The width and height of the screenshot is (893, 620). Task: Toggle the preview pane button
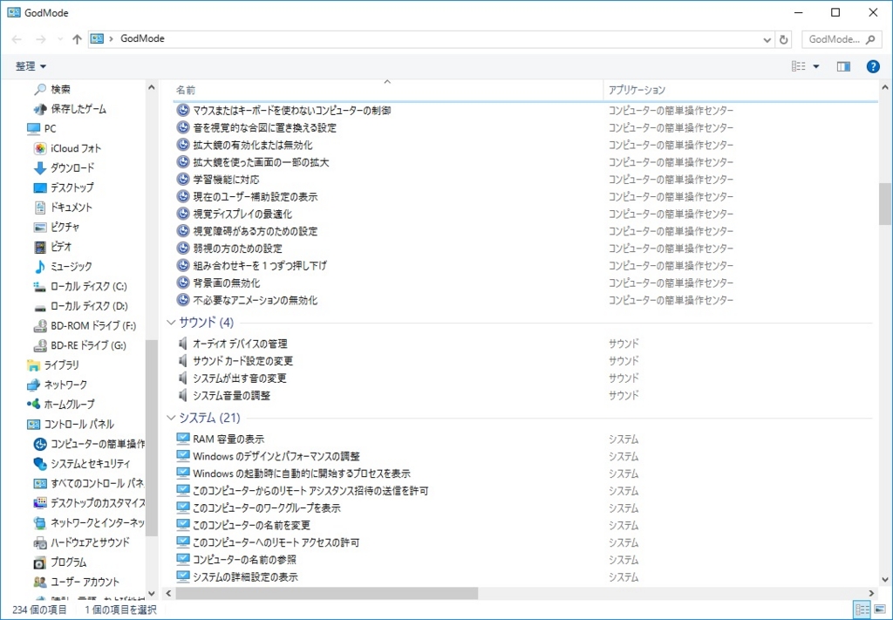(x=843, y=66)
